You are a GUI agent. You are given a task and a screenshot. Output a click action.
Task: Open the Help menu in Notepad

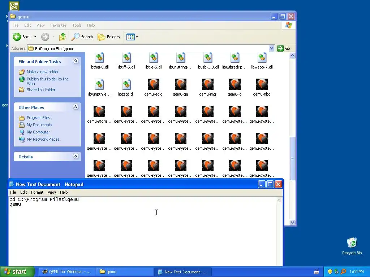click(x=64, y=192)
